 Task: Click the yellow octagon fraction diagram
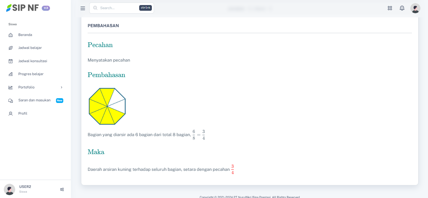[x=107, y=106]
